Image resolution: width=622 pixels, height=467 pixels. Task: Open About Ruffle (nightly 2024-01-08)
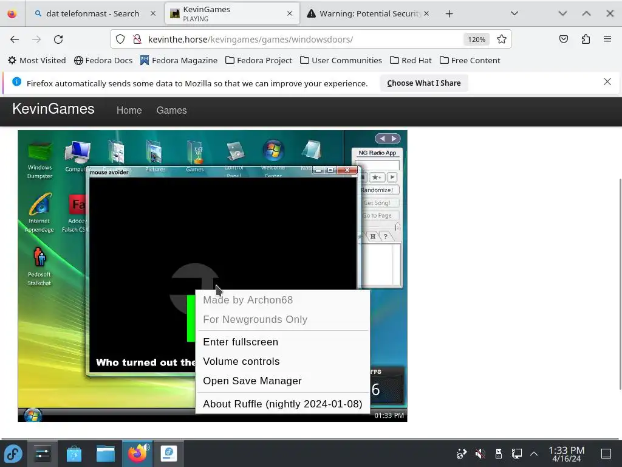282,404
